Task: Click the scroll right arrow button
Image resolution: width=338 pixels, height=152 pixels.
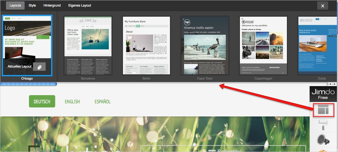Action: coord(334,84)
